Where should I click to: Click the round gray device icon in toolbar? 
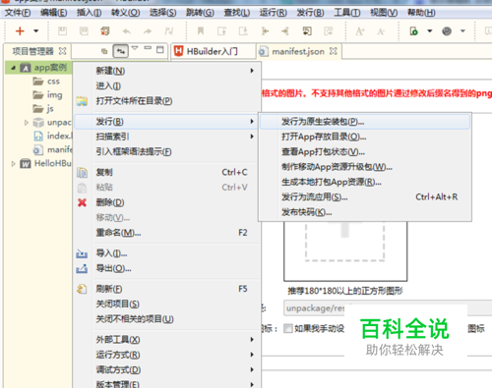pos(447,31)
